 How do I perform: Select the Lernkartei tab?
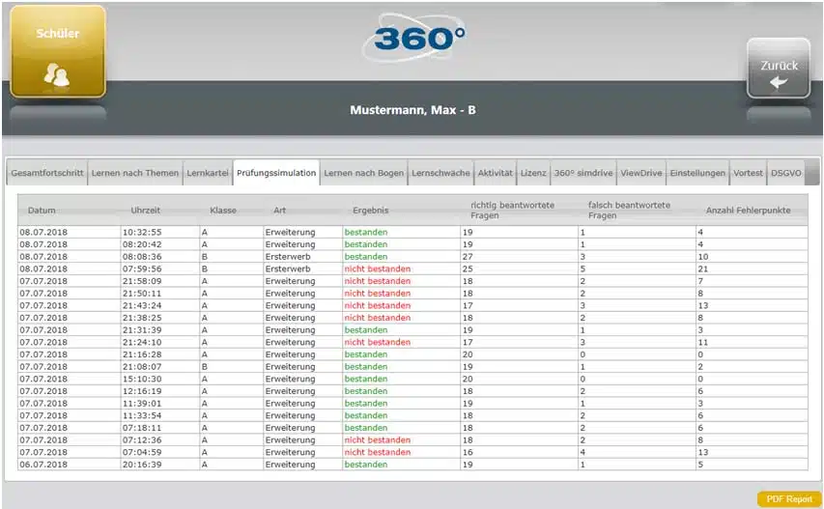208,173
